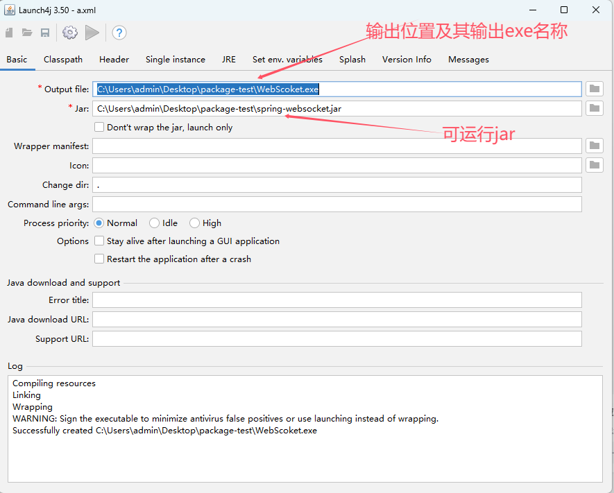Viewport: 614px width, 493px height.
Task: Click into the Output file field
Action: [x=337, y=89]
